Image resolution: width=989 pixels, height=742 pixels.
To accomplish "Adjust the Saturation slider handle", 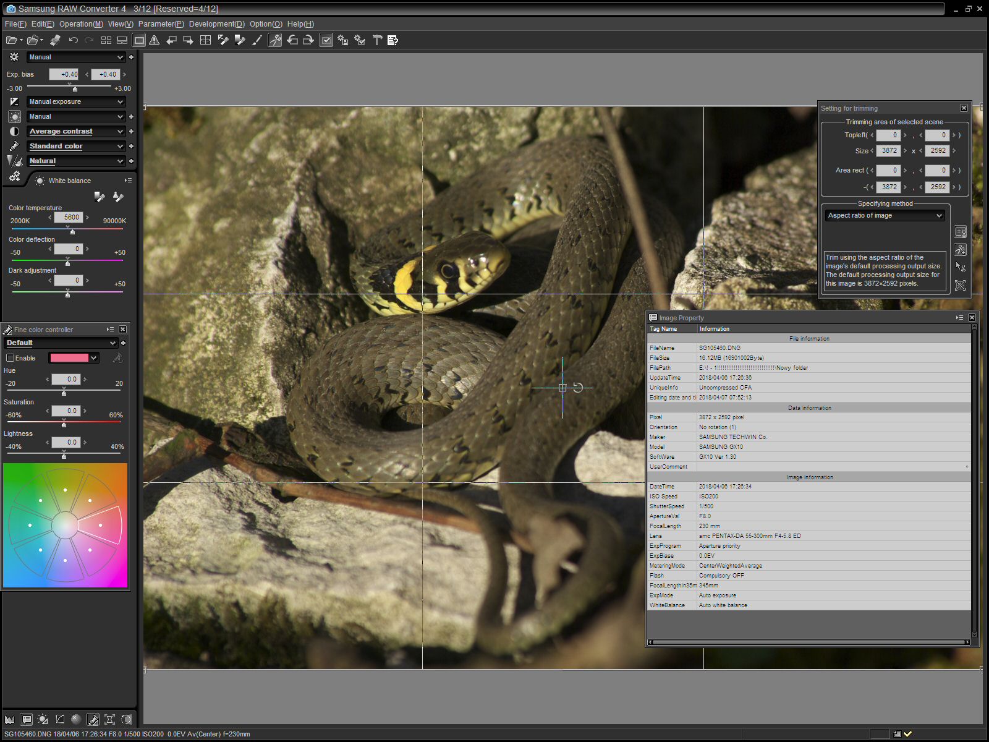I will click(64, 425).
